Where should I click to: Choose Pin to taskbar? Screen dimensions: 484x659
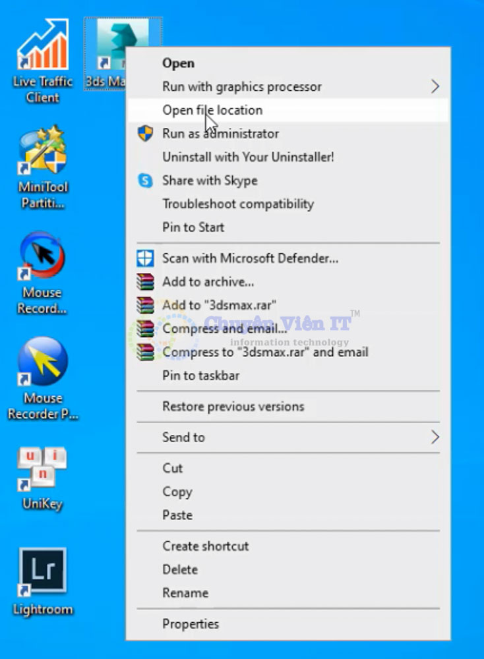pos(200,376)
